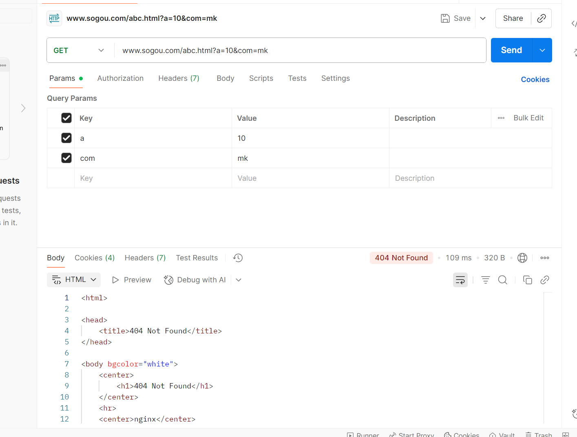Expand the Send options arrow

542,50
